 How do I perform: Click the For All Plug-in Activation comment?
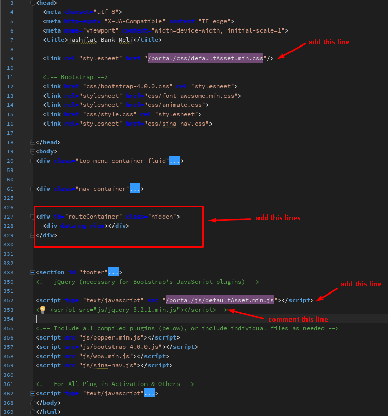coord(115,384)
